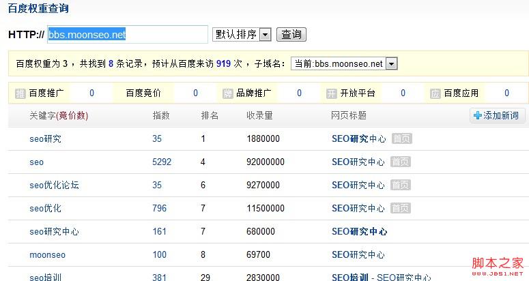
Task: Click index value 5292 for seo
Action: 162,162
